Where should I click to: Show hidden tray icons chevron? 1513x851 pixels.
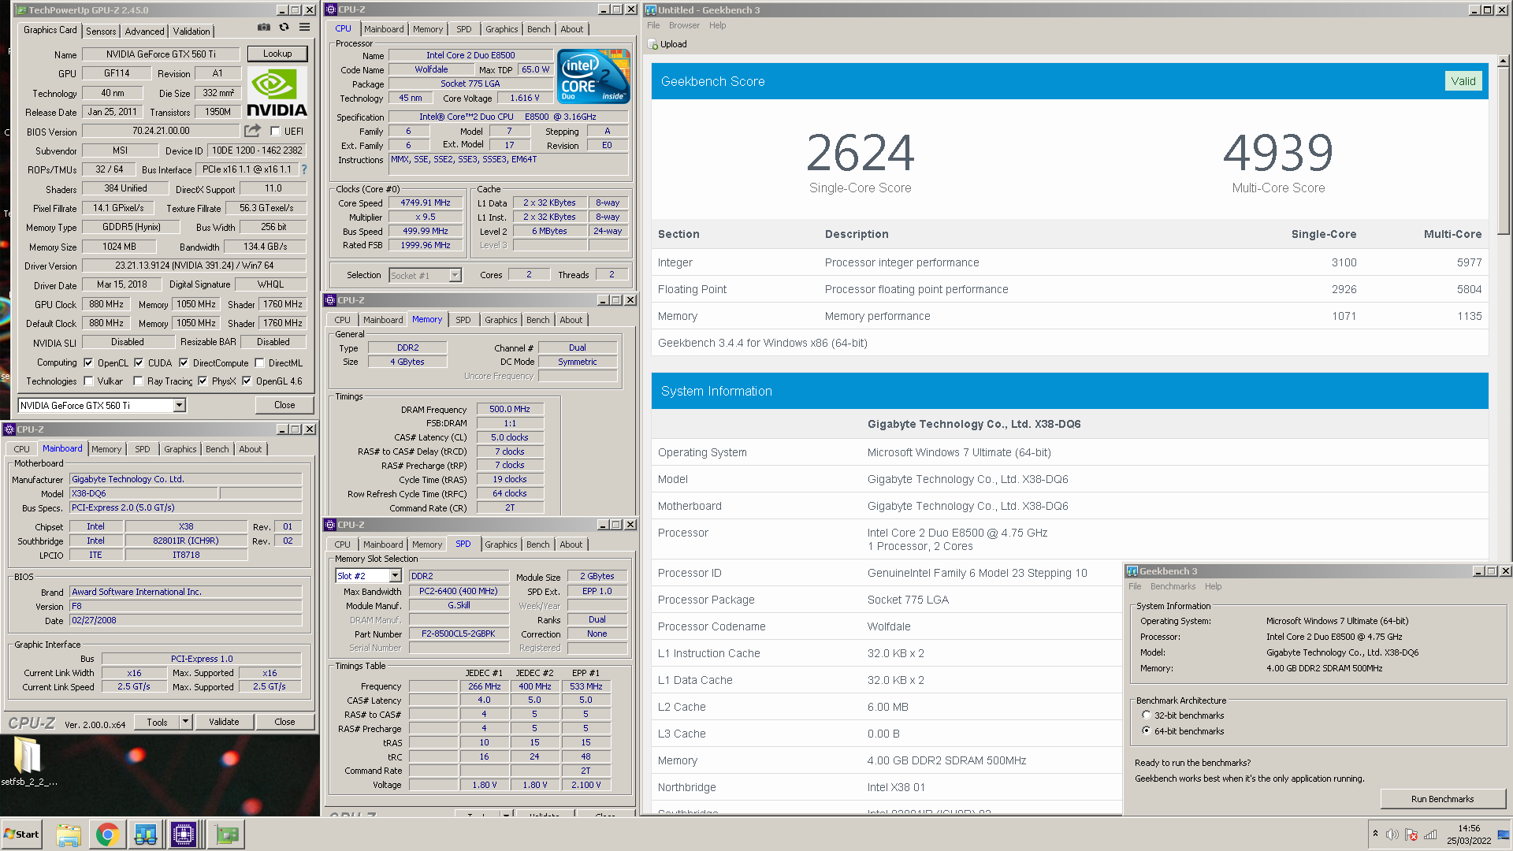1375,834
